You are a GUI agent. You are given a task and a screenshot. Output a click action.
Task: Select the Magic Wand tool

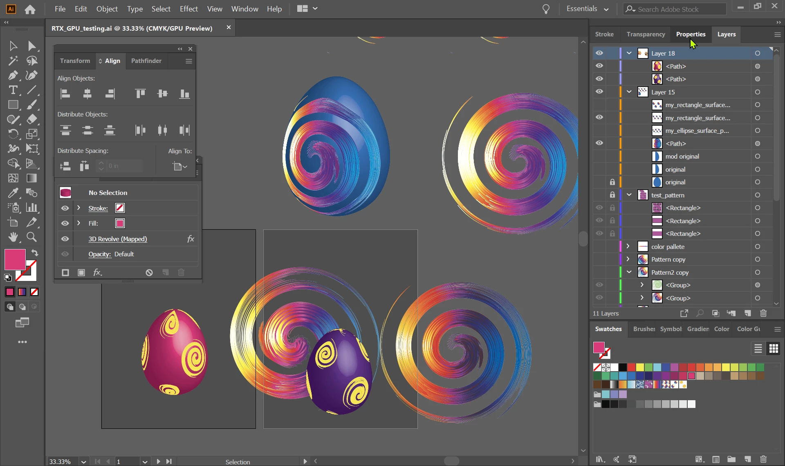[13, 61]
